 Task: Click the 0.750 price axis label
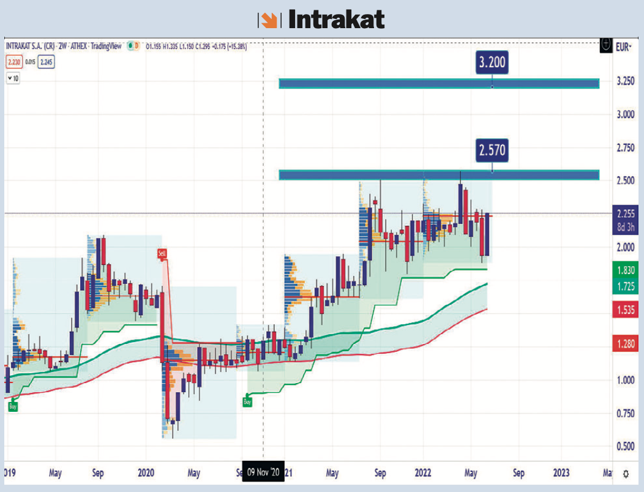[x=626, y=413]
